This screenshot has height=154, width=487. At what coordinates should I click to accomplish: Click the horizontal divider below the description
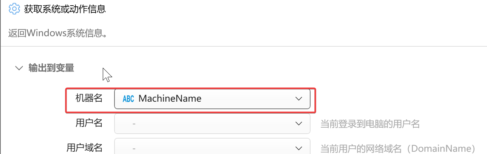click(x=243, y=47)
